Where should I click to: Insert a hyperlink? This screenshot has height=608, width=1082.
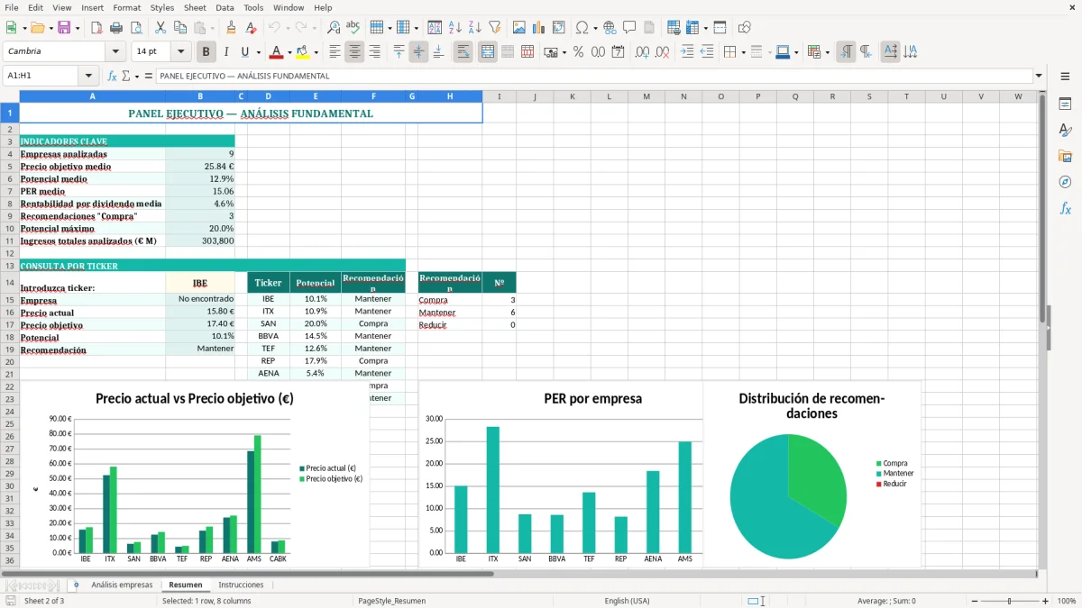tap(610, 28)
